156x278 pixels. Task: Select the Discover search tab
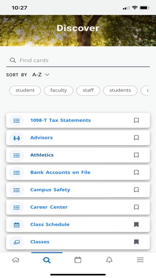(x=47, y=260)
